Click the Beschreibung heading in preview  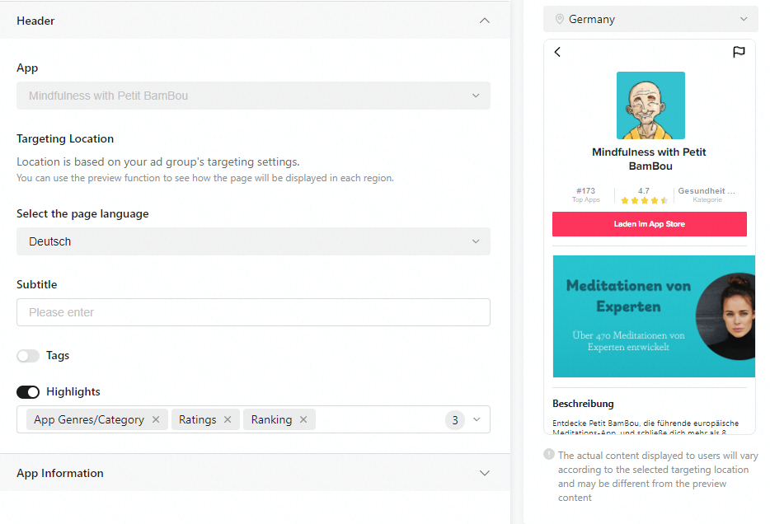583,404
